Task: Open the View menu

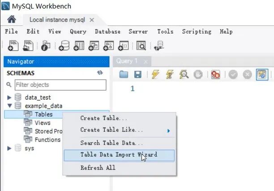Action: [55, 32]
